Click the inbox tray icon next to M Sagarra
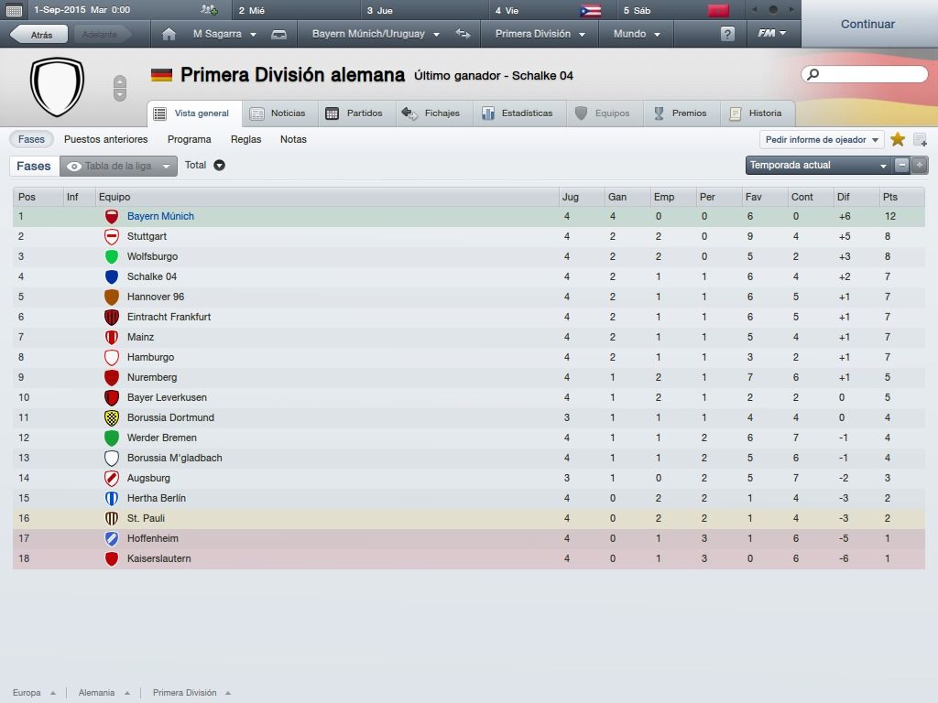The height and width of the screenshot is (703, 938). pos(278,35)
